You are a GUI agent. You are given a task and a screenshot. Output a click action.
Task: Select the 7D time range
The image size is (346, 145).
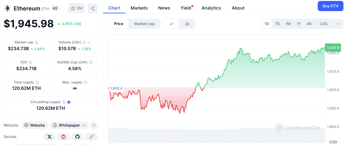tap(277, 24)
